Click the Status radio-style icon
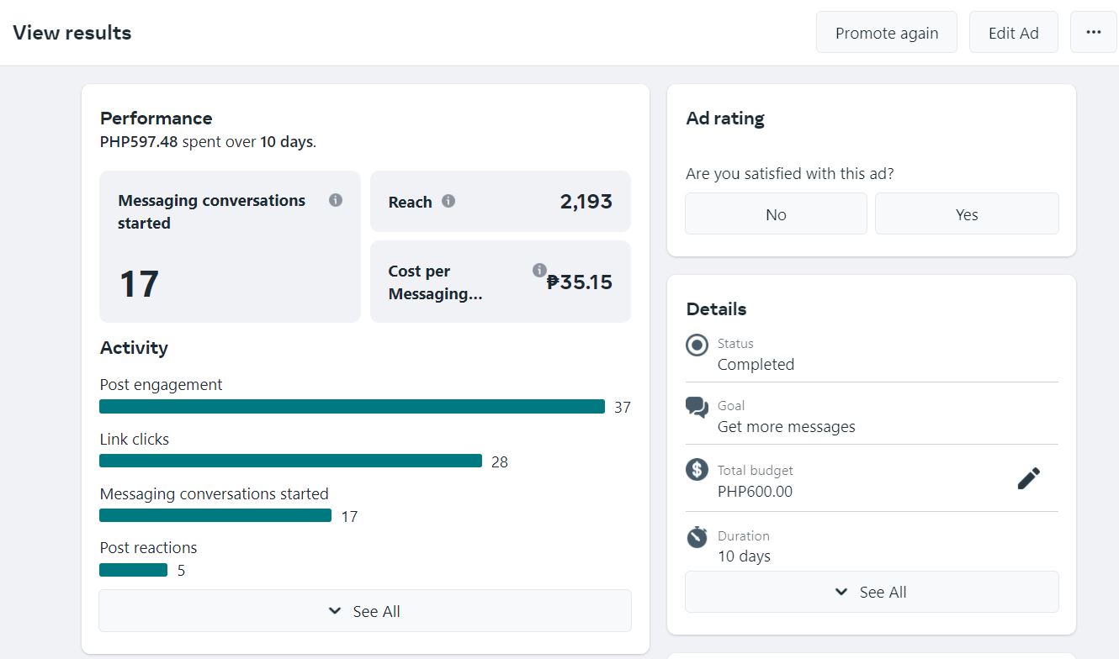This screenshot has width=1119, height=659. tap(697, 345)
